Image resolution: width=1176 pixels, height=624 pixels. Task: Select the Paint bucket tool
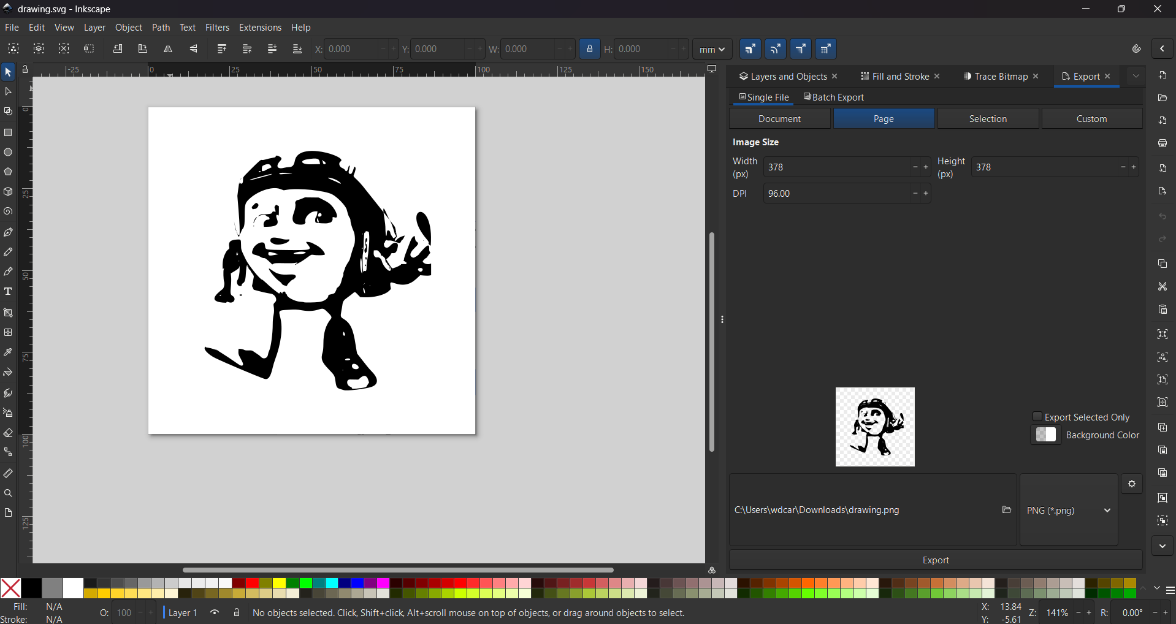(x=8, y=373)
